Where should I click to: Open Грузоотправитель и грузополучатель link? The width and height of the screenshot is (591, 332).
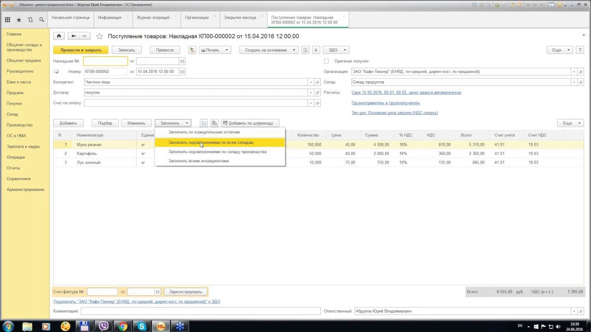coord(386,103)
